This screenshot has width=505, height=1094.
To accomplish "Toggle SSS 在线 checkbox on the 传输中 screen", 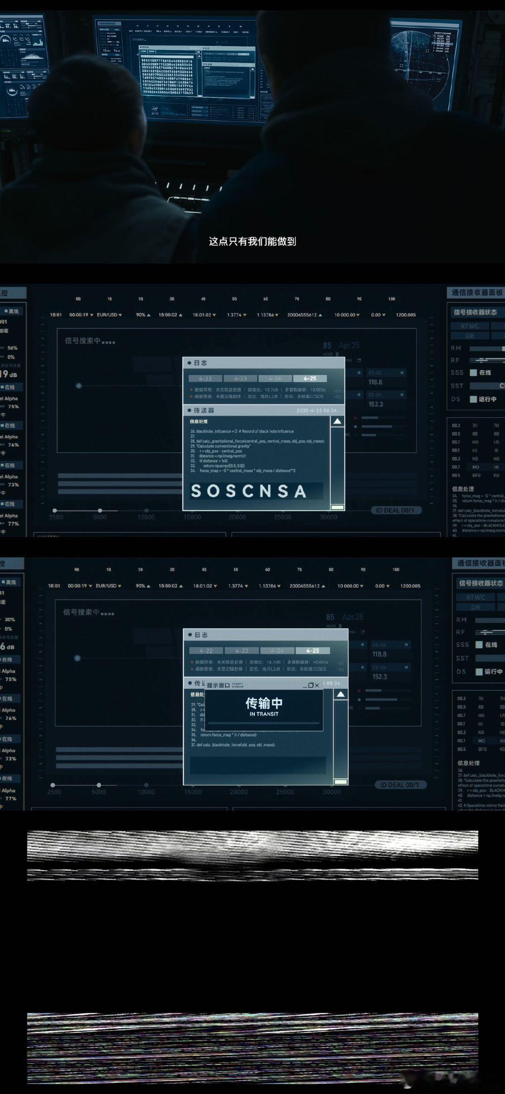I will (479, 645).
